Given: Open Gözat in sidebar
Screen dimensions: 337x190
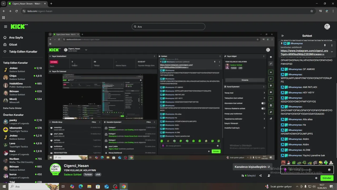Looking at the screenshot, I should coord(13,45).
